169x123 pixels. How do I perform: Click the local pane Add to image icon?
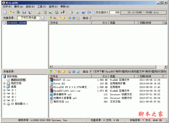click(69, 71)
